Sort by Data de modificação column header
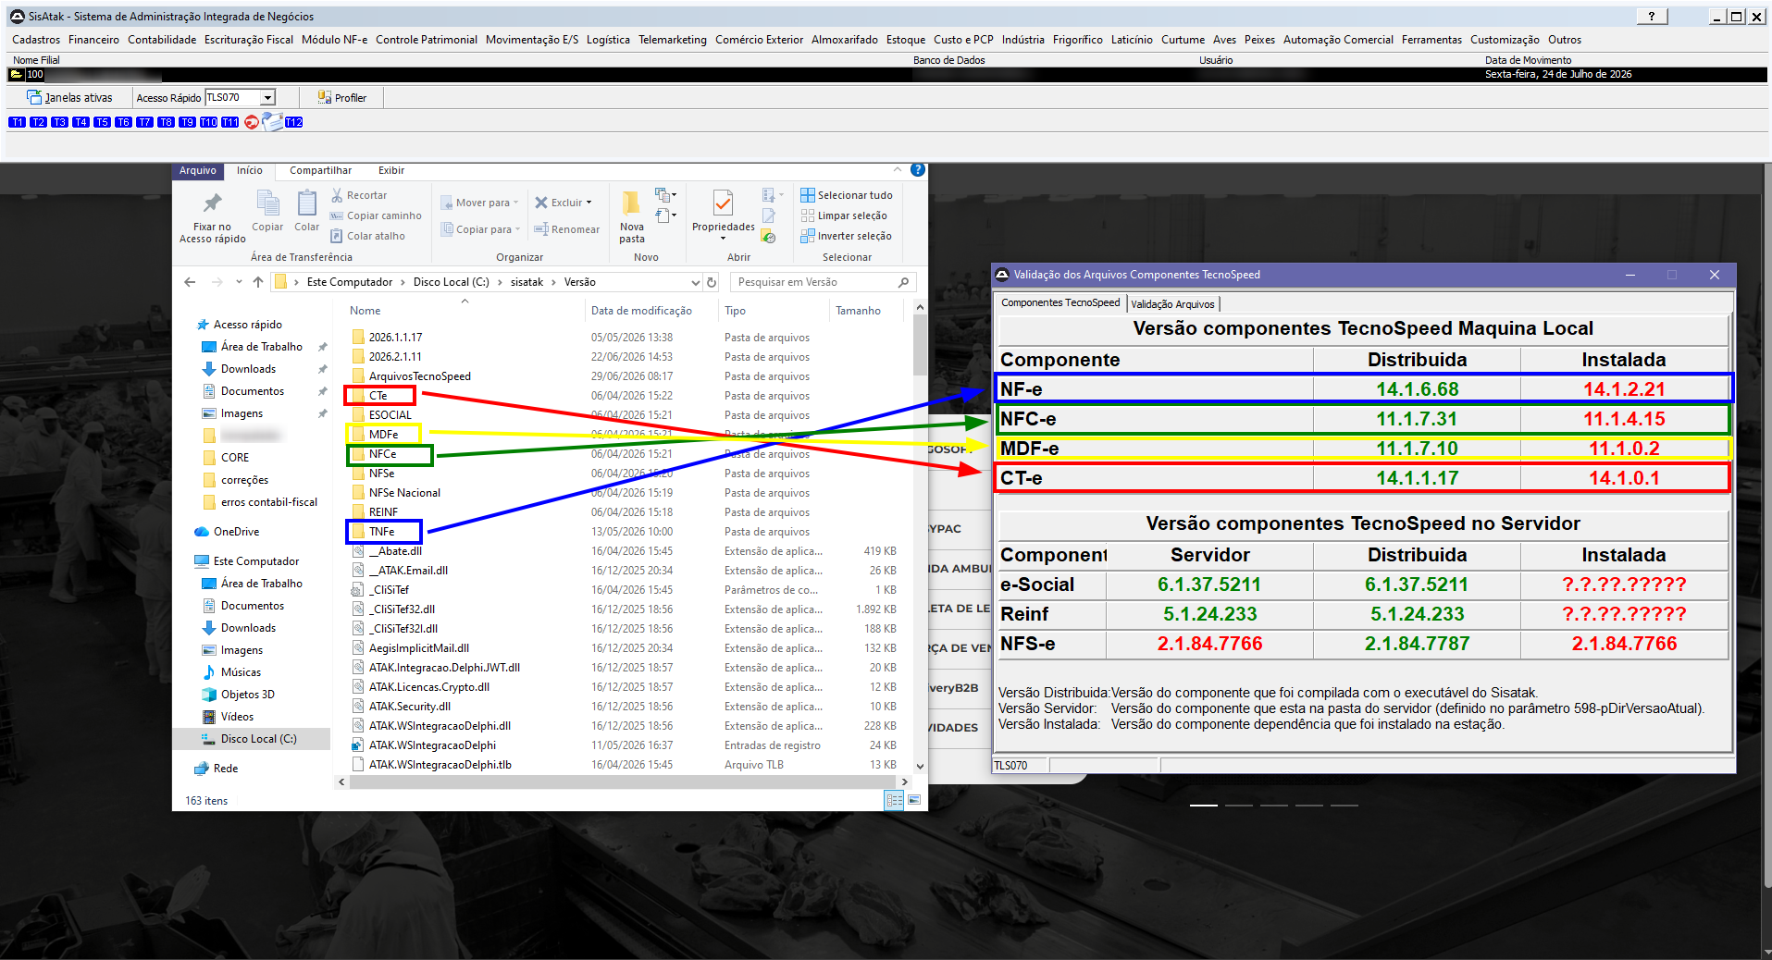 coord(641,311)
